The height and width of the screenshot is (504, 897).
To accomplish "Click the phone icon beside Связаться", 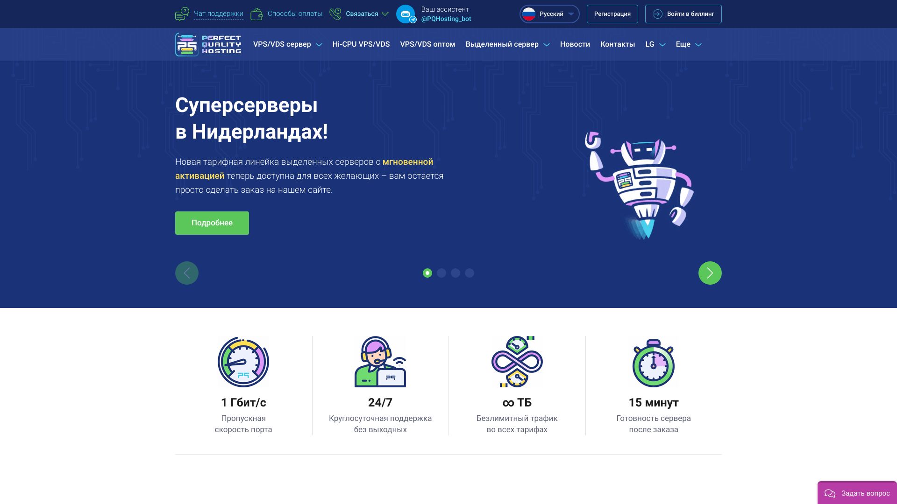I will click(x=335, y=14).
